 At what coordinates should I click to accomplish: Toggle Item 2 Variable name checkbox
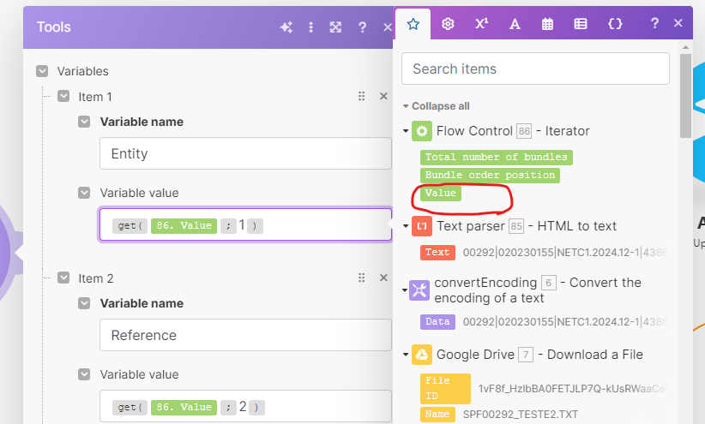point(84,303)
